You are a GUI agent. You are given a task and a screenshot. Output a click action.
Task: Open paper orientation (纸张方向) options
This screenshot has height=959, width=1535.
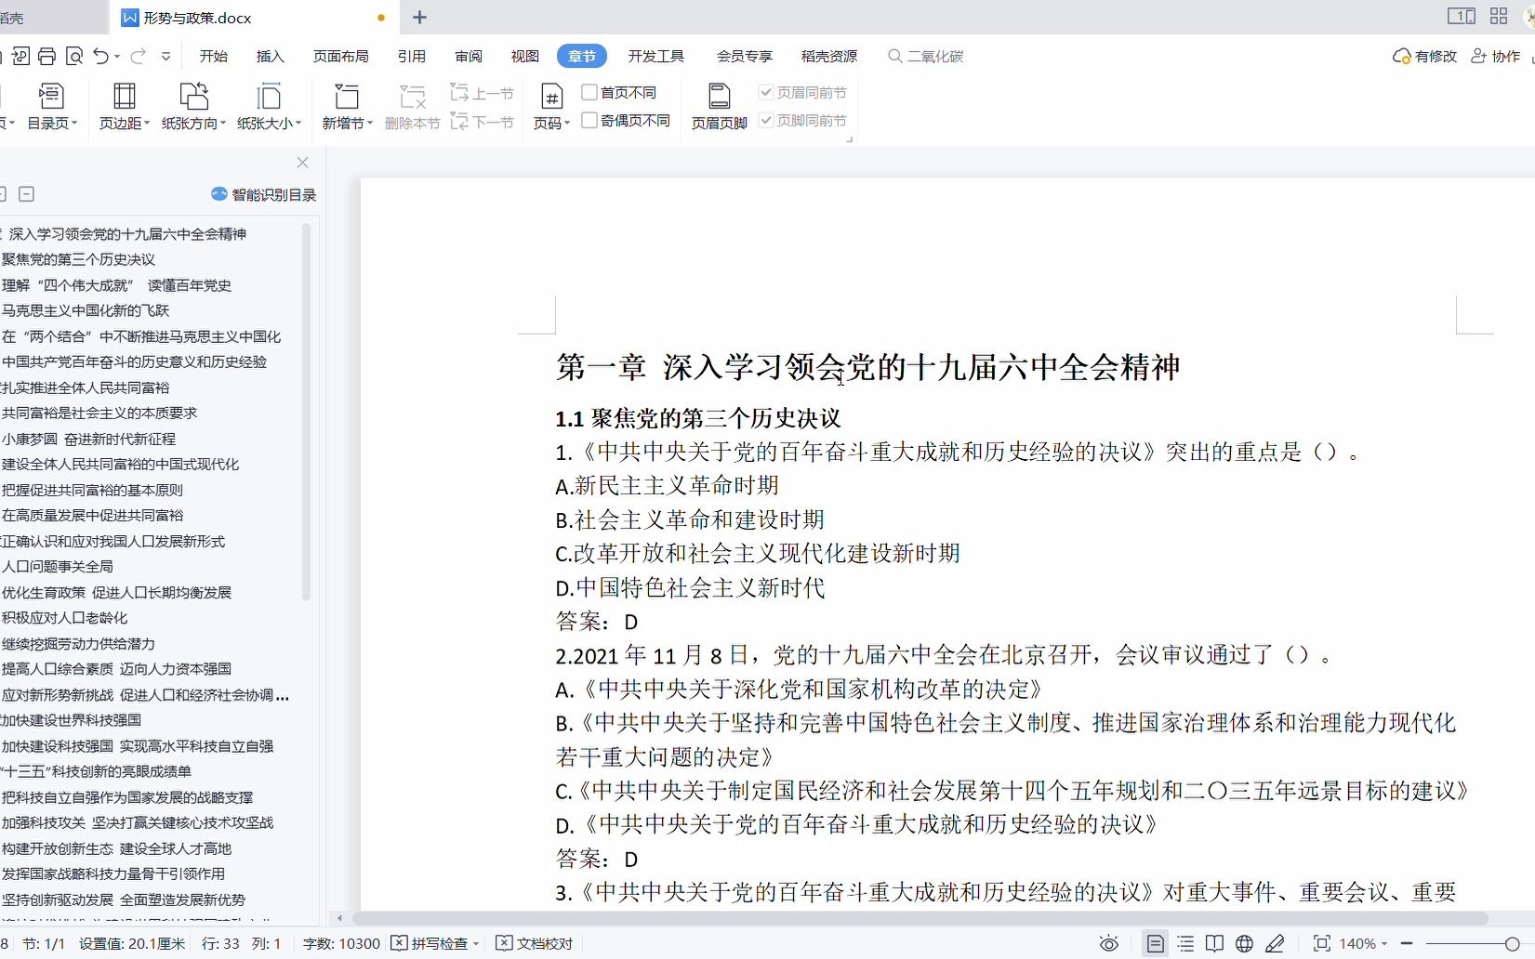(x=193, y=106)
